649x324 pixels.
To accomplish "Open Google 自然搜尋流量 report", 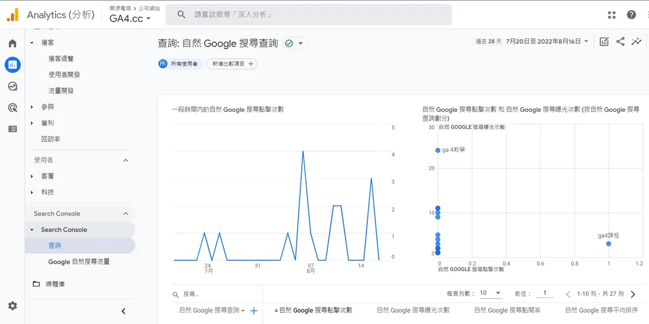I will (x=79, y=262).
